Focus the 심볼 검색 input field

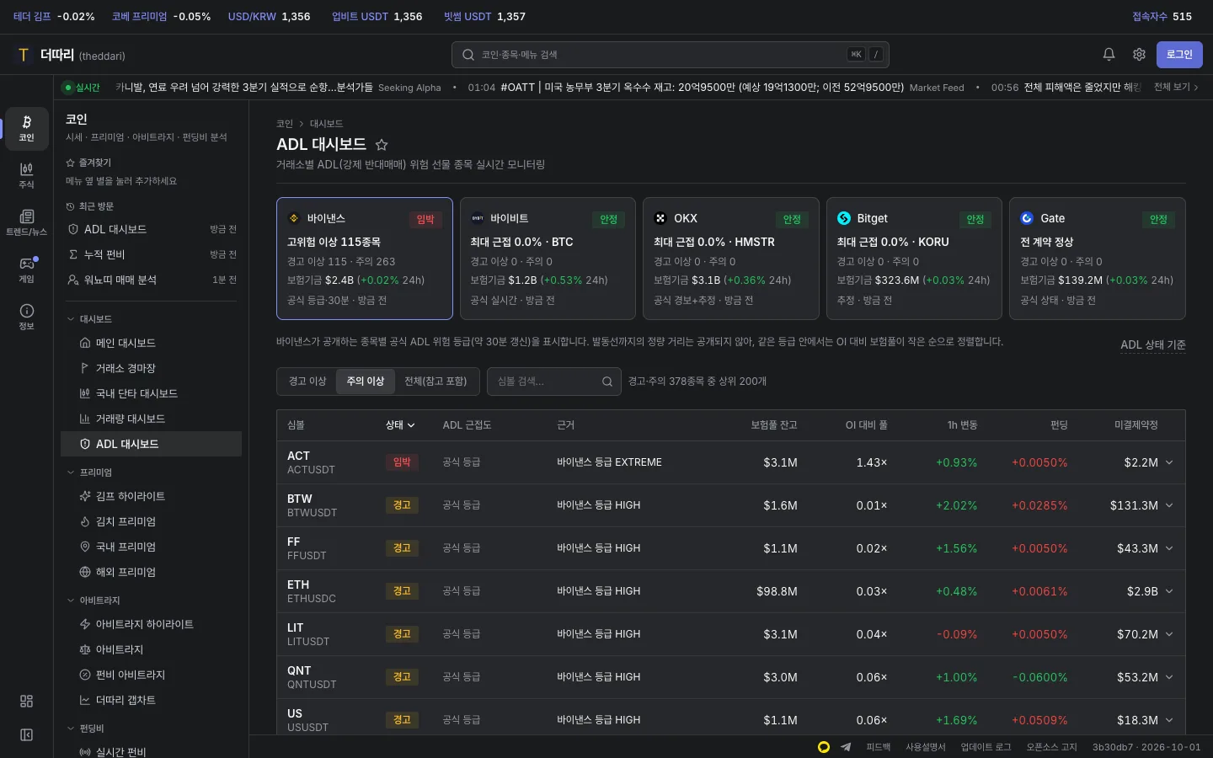click(x=554, y=382)
